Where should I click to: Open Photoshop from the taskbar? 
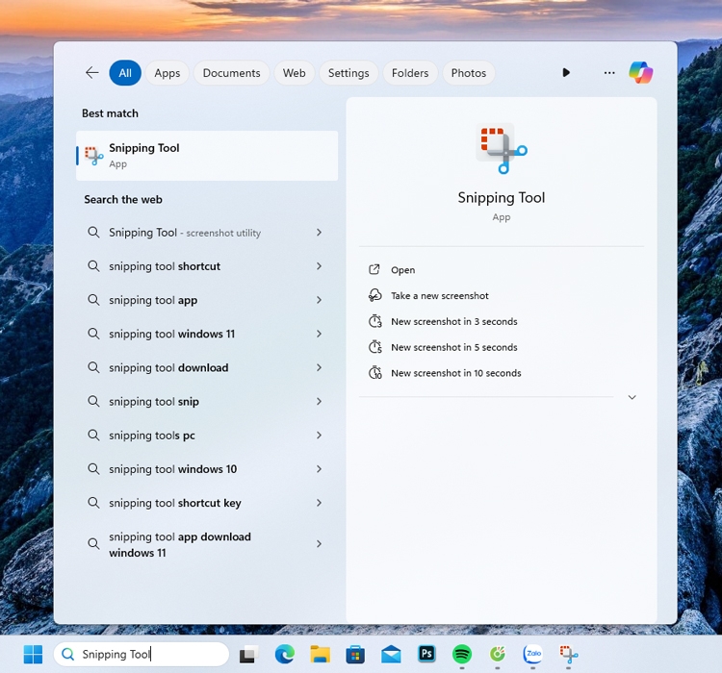pos(426,654)
